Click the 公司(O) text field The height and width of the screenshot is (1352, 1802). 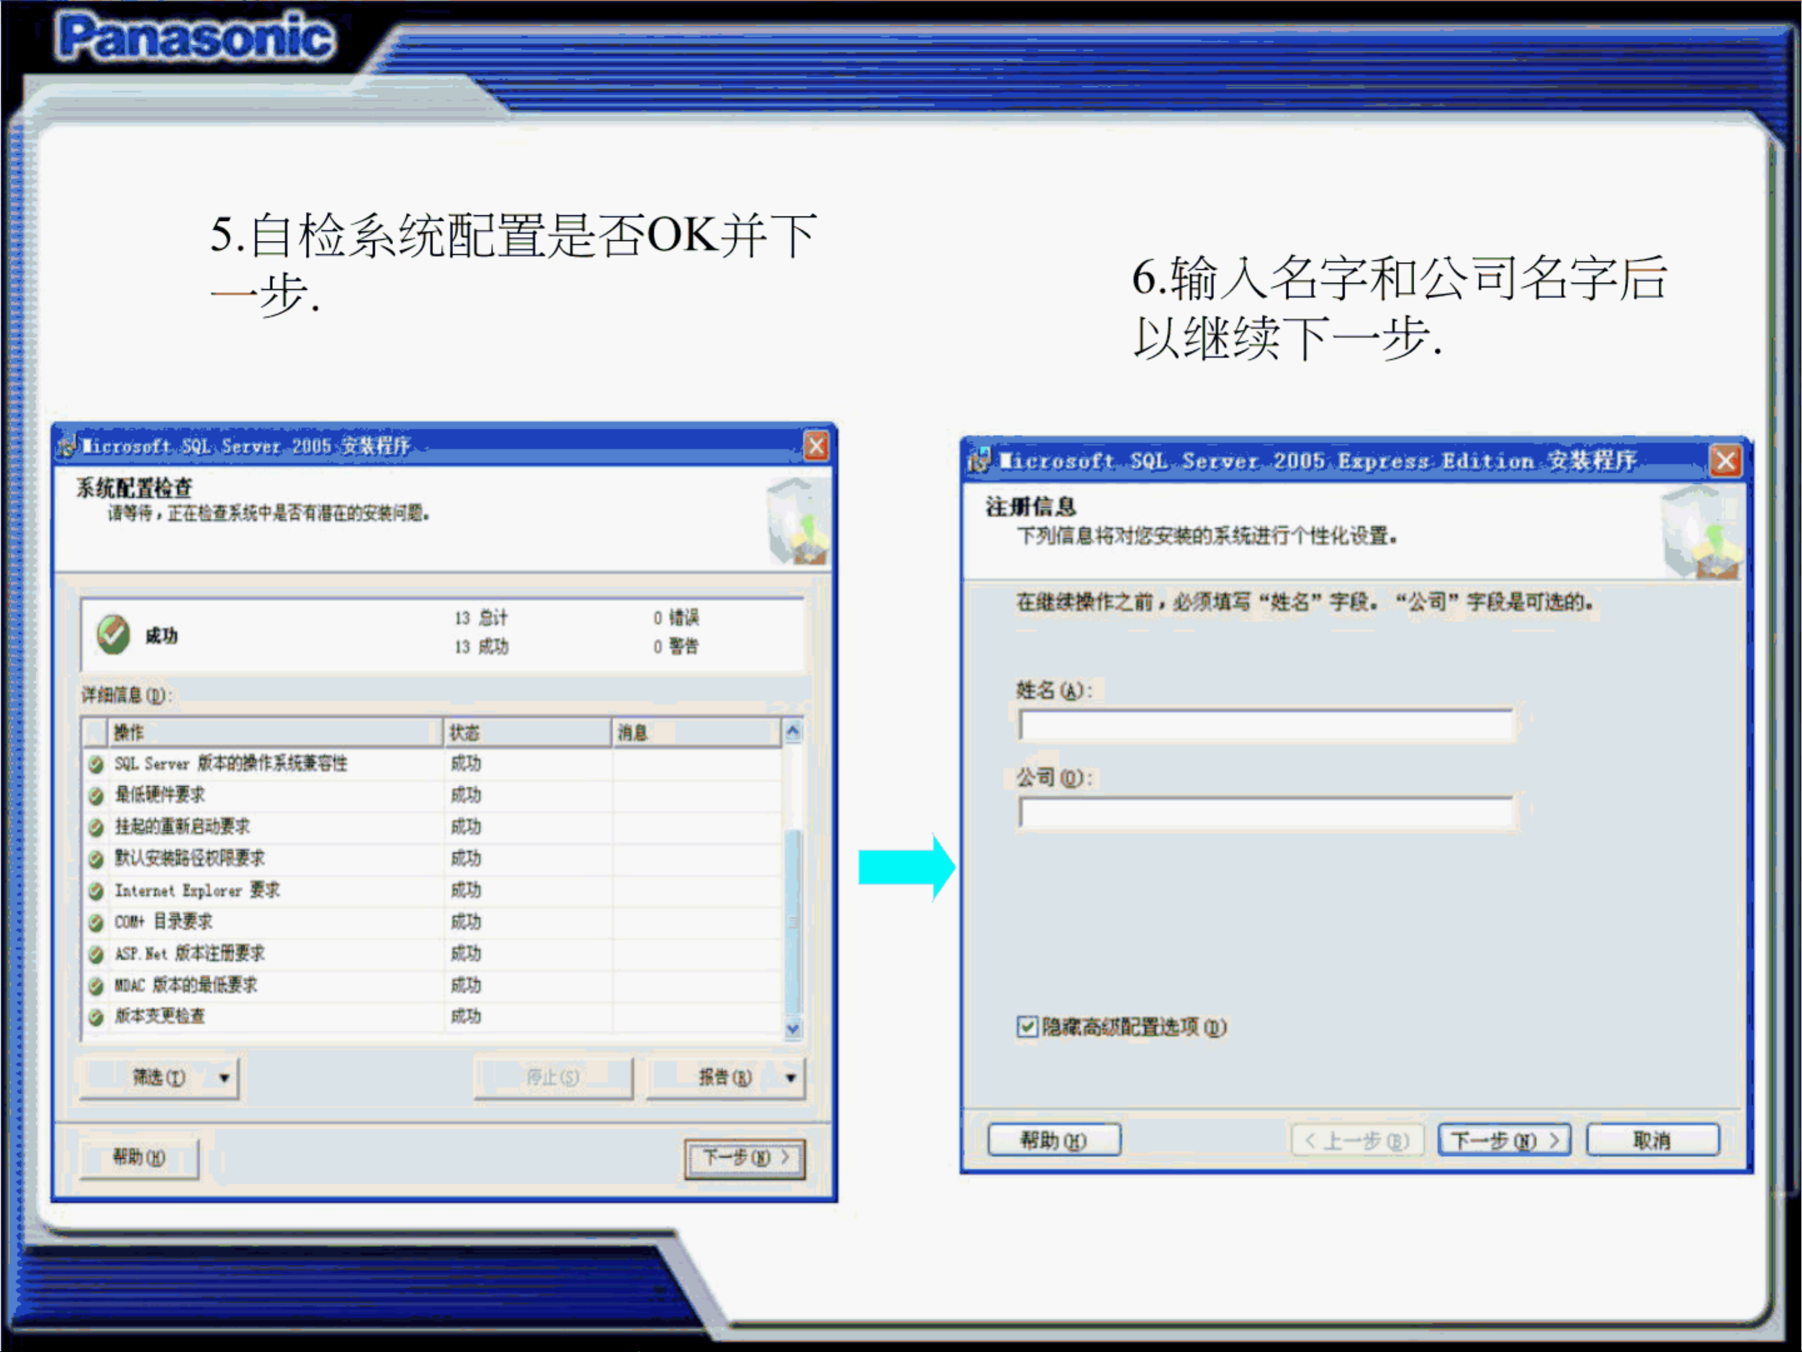point(1267,813)
